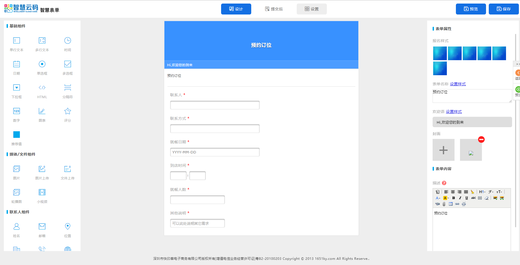Screen dimensions: 520x265
Task: Pick the 小视频 video component
Action: 42,193
